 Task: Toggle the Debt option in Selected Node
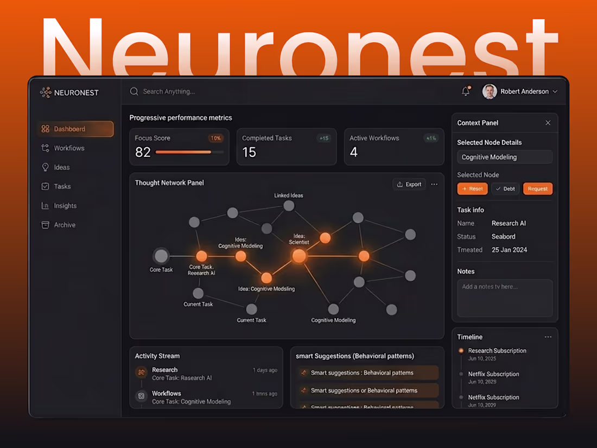(x=505, y=188)
